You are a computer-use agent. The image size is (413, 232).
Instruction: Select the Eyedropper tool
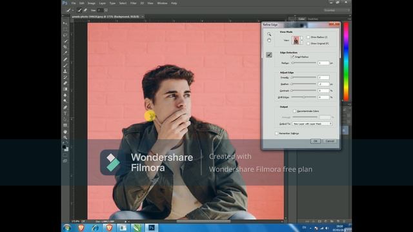(65, 53)
